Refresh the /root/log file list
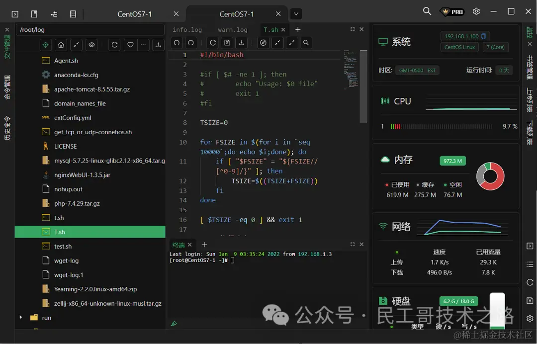 115,45
